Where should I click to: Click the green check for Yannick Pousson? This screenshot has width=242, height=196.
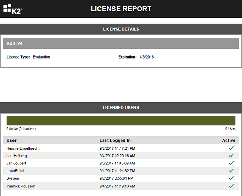[x=231, y=186]
